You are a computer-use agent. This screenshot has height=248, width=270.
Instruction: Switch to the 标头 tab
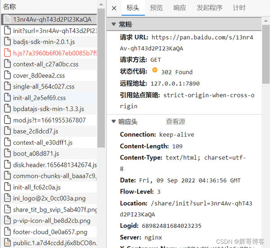(x=133, y=8)
